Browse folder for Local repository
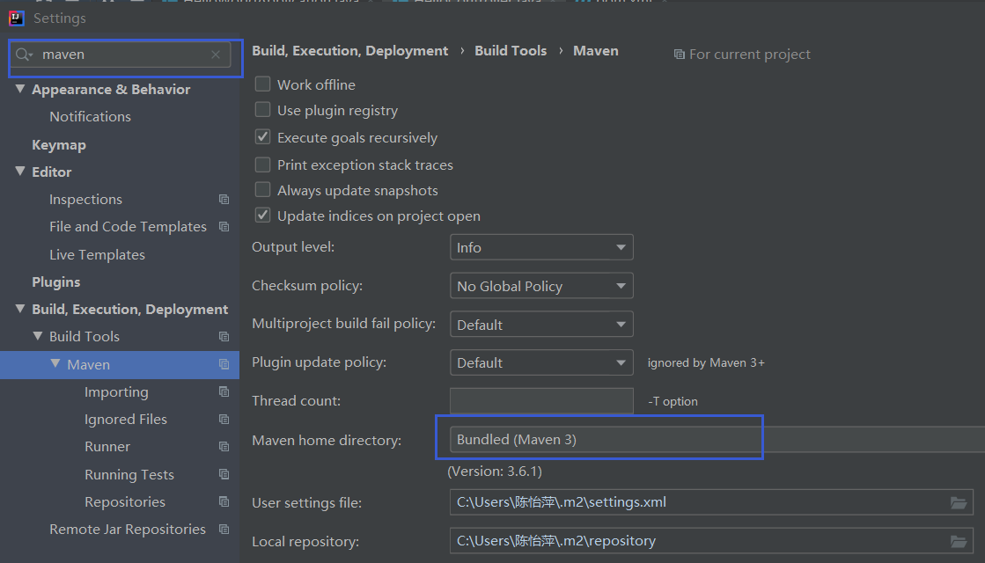The height and width of the screenshot is (563, 985). coord(958,541)
